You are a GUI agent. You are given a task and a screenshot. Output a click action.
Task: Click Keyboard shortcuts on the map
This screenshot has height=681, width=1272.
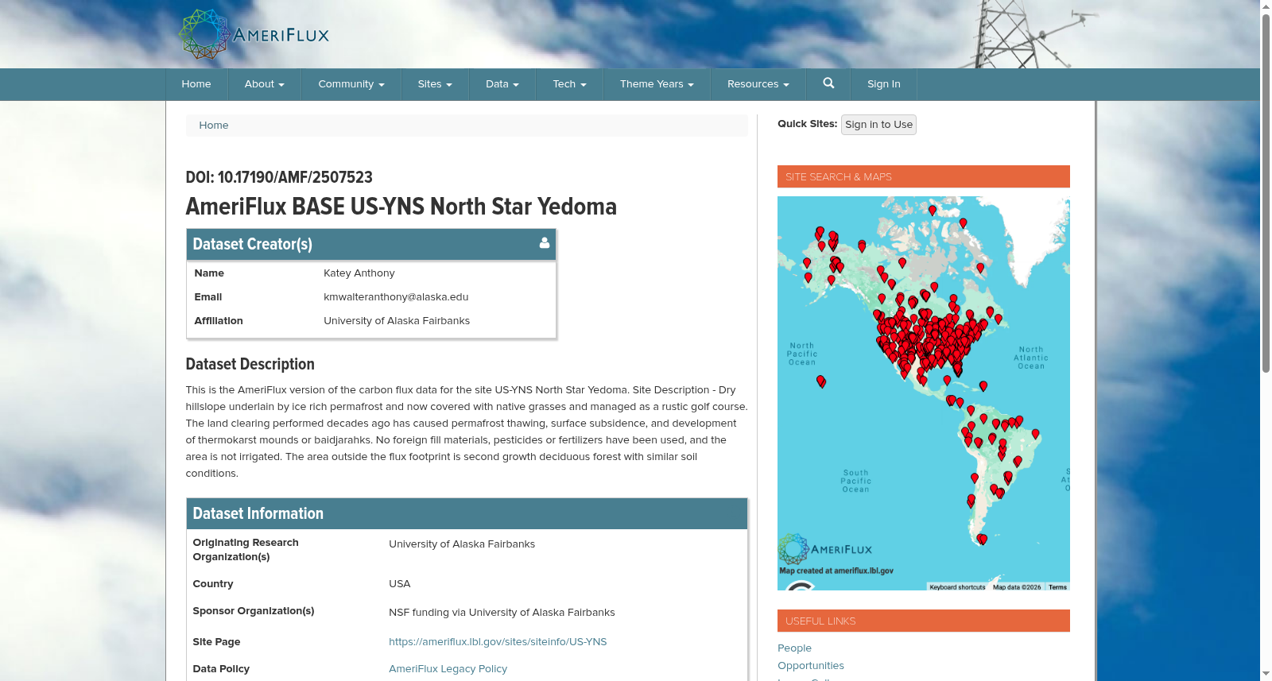pos(957,587)
